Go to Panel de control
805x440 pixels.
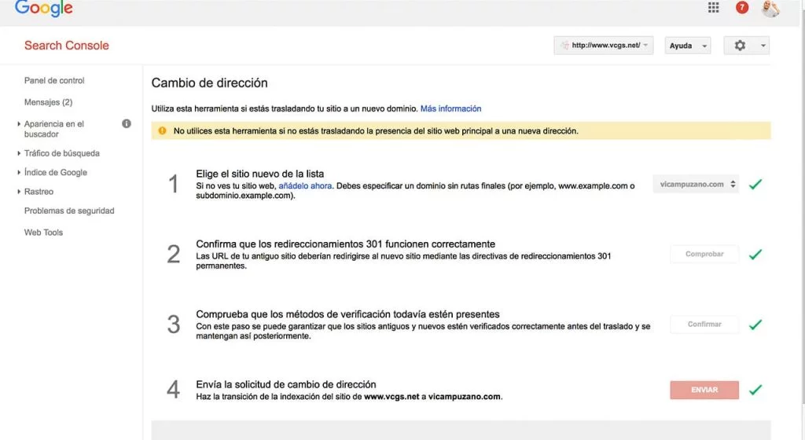coord(54,80)
